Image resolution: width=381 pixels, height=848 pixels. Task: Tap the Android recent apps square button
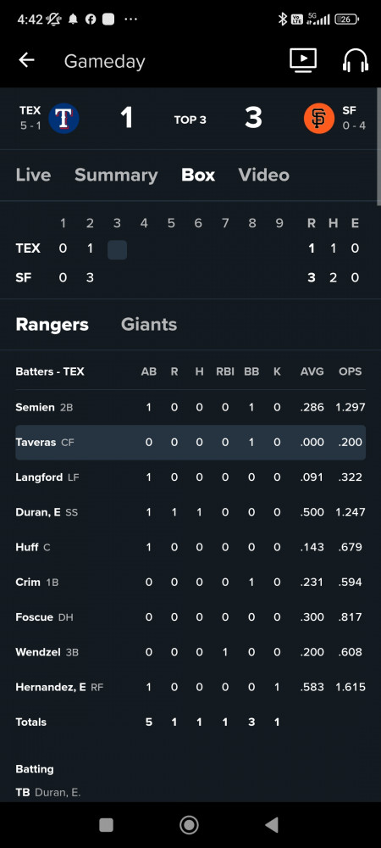[107, 825]
